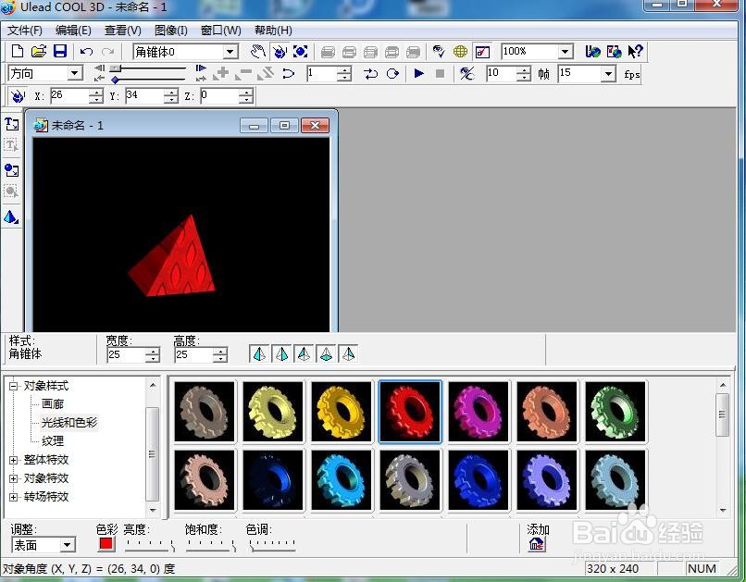Select third pyramid style icon
Image resolution: width=746 pixels, height=582 pixels.
coord(304,353)
